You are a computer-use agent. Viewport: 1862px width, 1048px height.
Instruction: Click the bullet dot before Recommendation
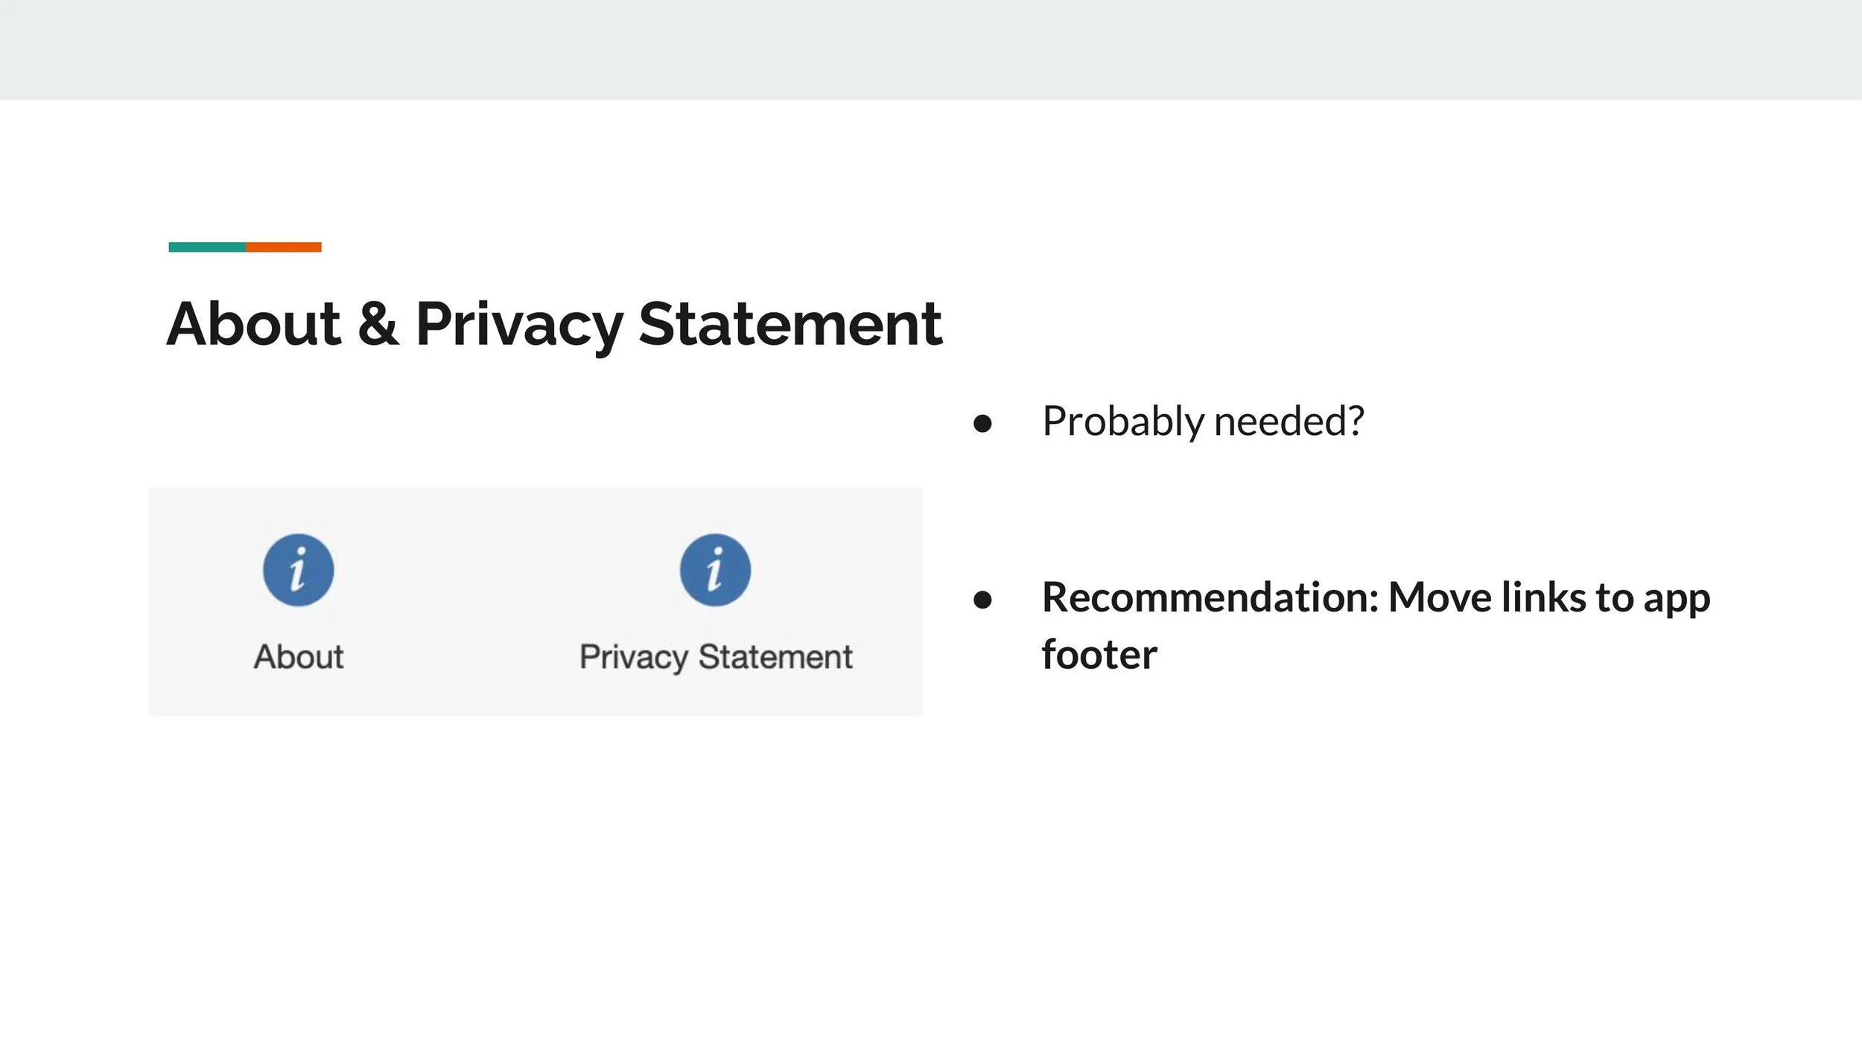click(x=982, y=600)
